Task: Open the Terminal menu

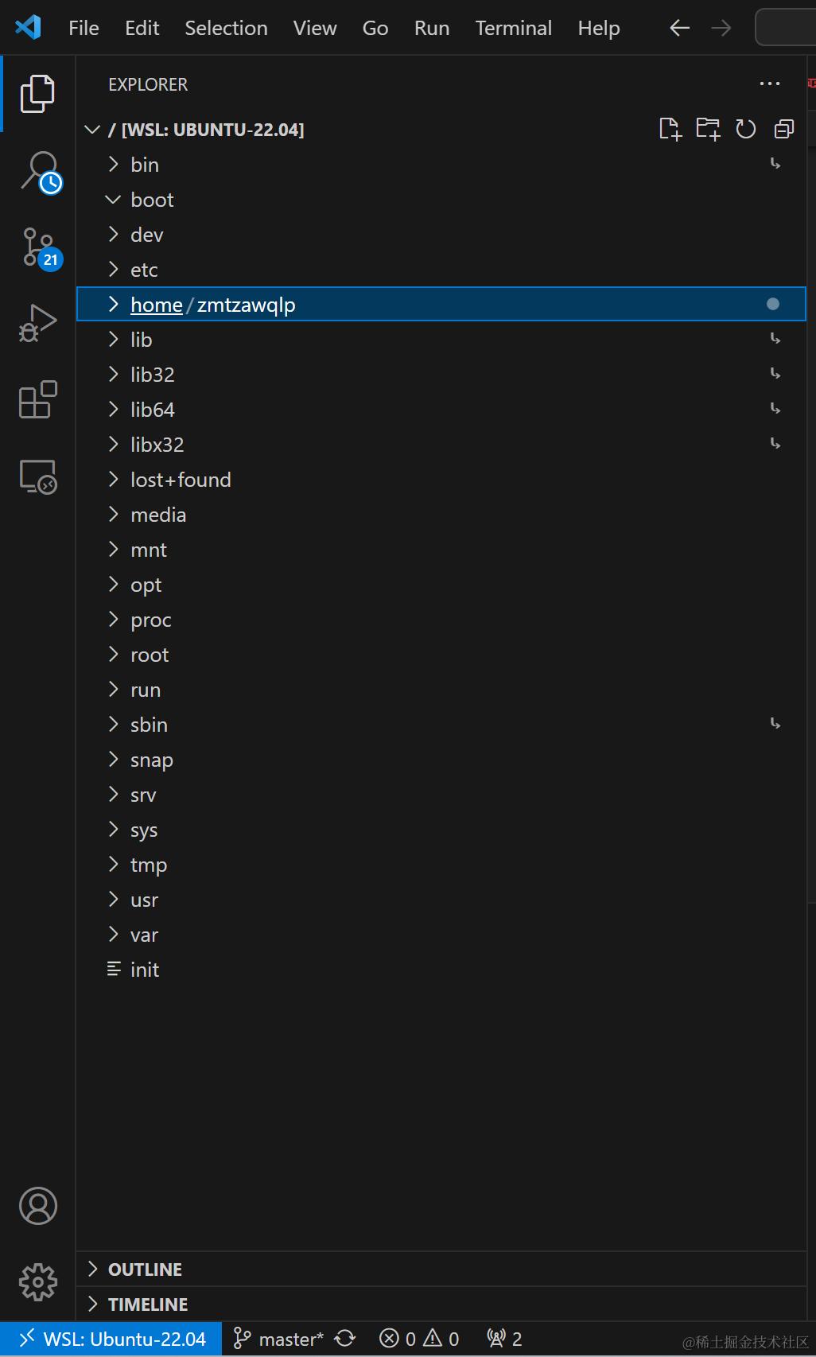Action: tap(513, 28)
